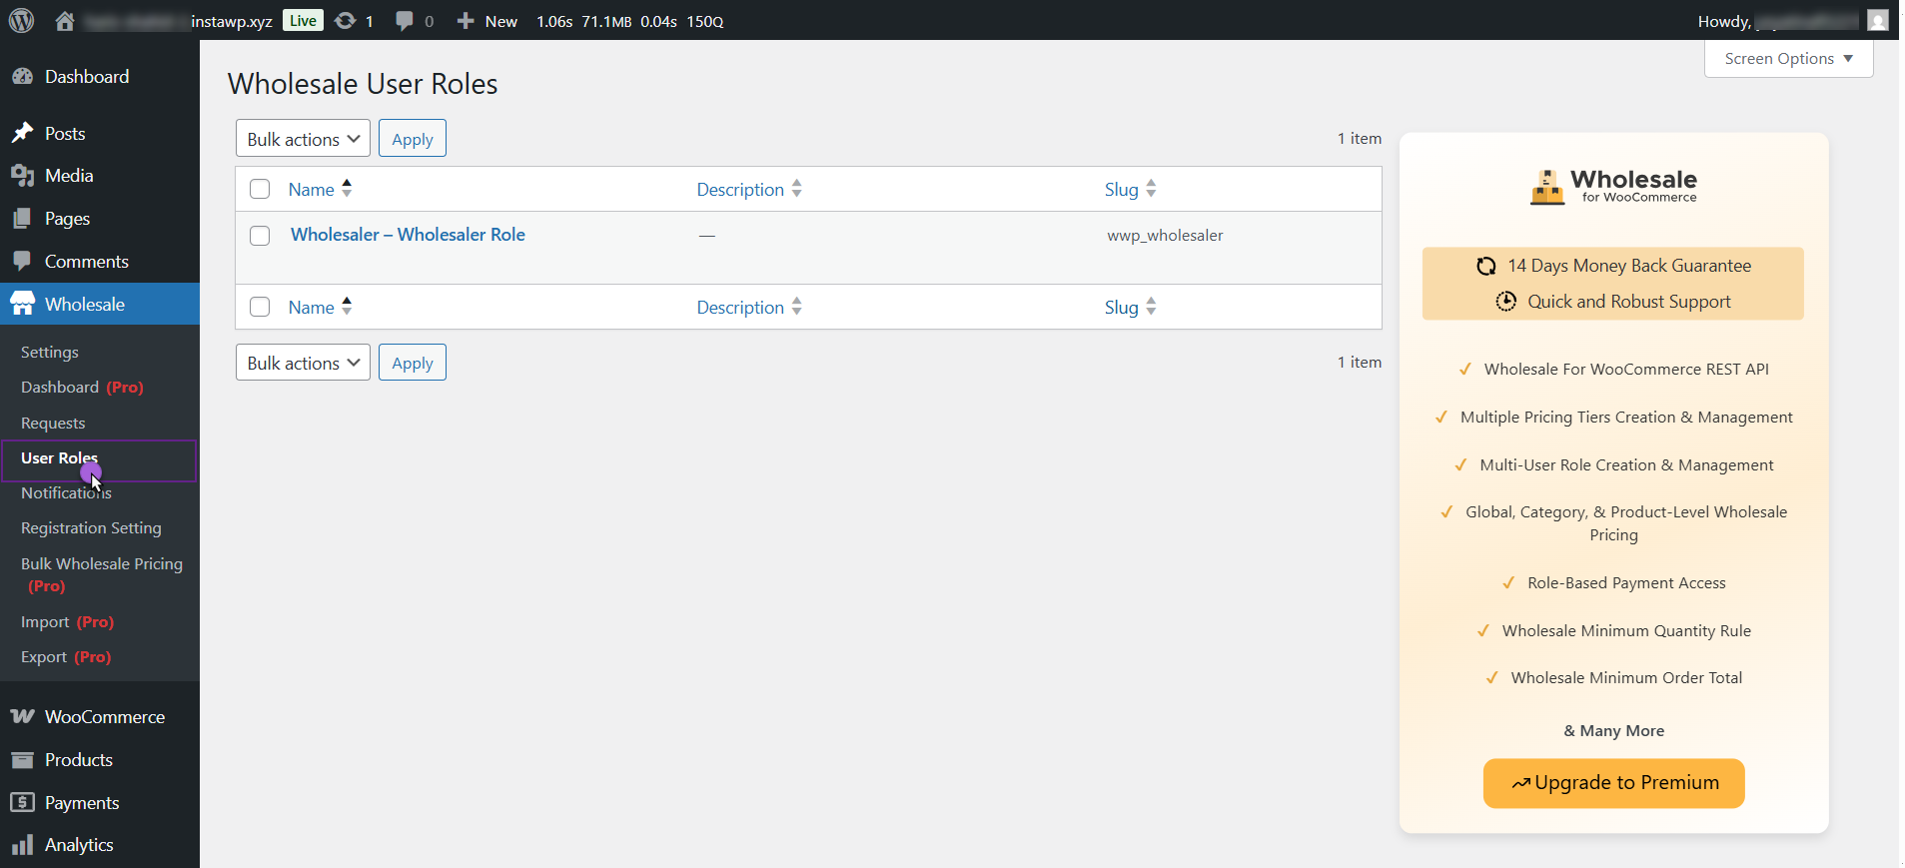Image resolution: width=1905 pixels, height=868 pixels.
Task: Click the Wholesale for WooCommerce logo
Action: click(x=1613, y=186)
